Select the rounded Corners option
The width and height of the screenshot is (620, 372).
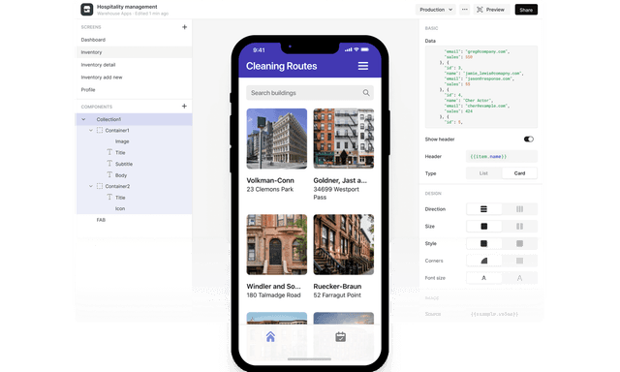(x=483, y=261)
